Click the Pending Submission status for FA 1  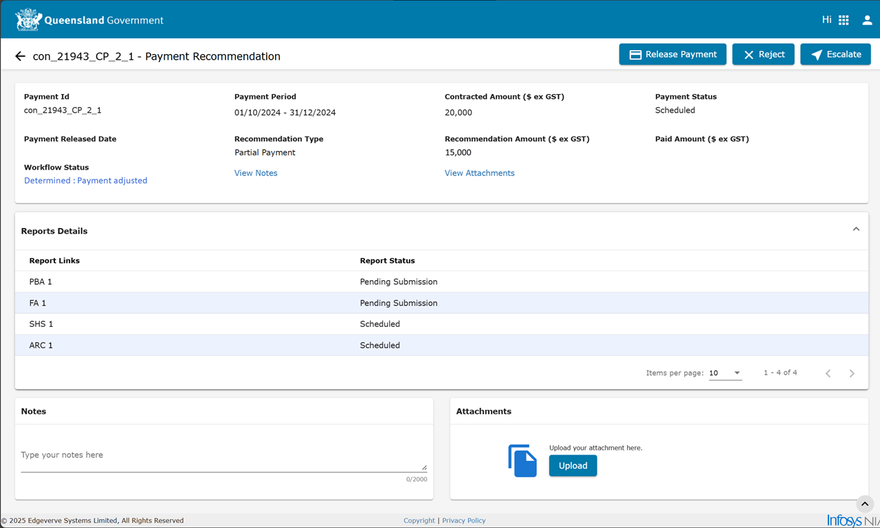tap(399, 303)
